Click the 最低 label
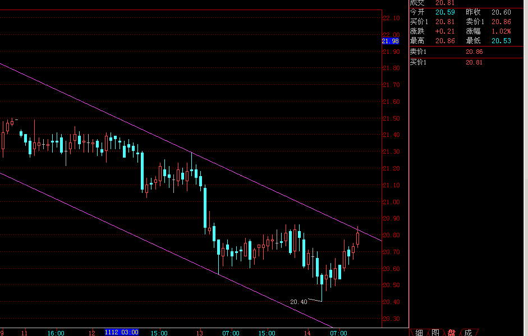This screenshot has height=336, width=528. click(x=473, y=41)
